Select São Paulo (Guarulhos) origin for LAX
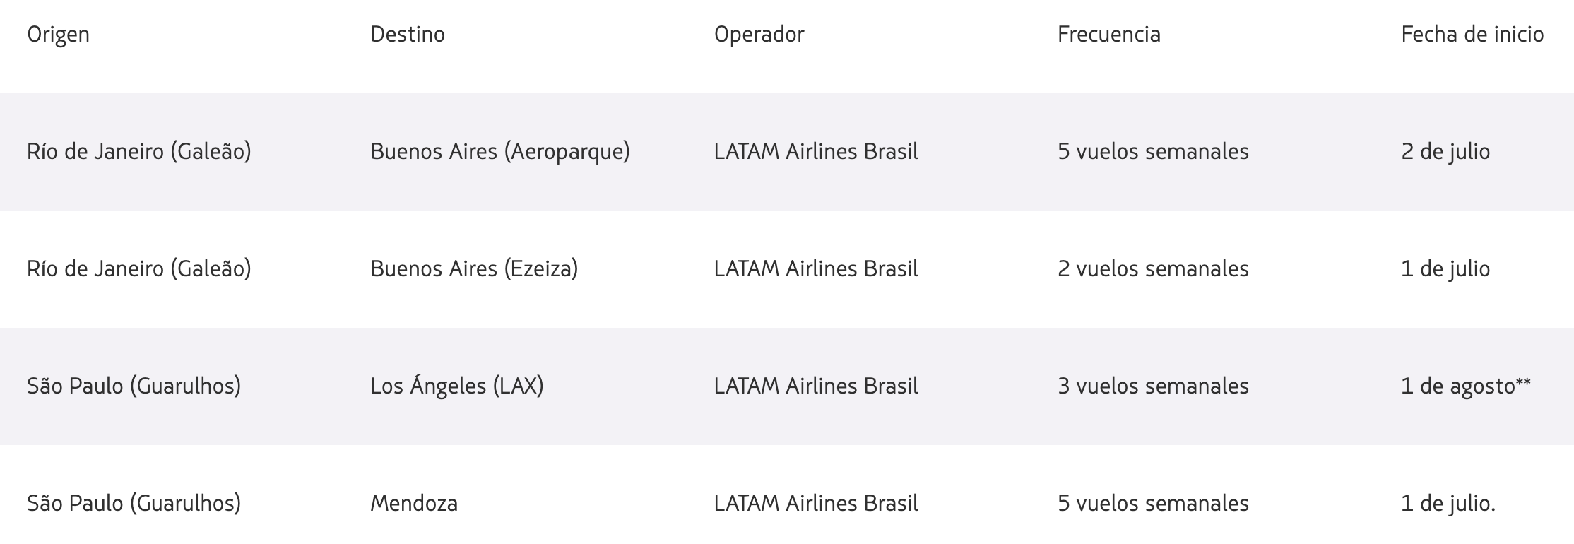 pos(134,386)
